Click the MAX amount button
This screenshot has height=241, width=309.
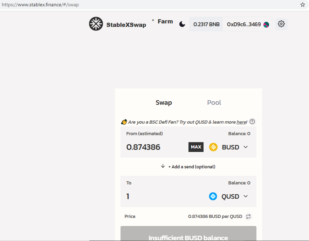196,147
